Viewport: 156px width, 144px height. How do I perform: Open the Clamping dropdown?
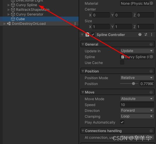[x=137, y=116]
